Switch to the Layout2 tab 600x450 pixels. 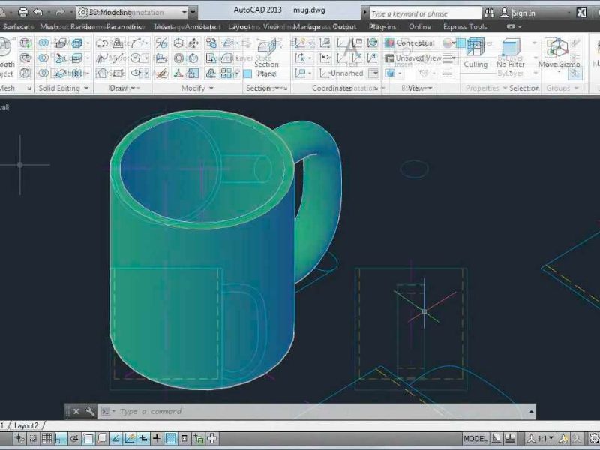(26, 425)
